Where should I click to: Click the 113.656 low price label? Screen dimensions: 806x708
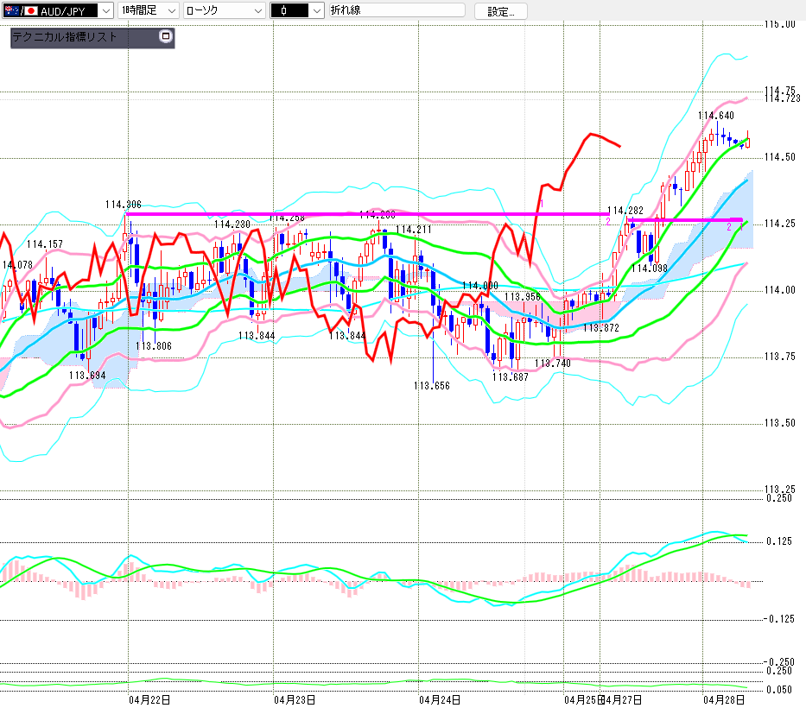pyautogui.click(x=432, y=386)
